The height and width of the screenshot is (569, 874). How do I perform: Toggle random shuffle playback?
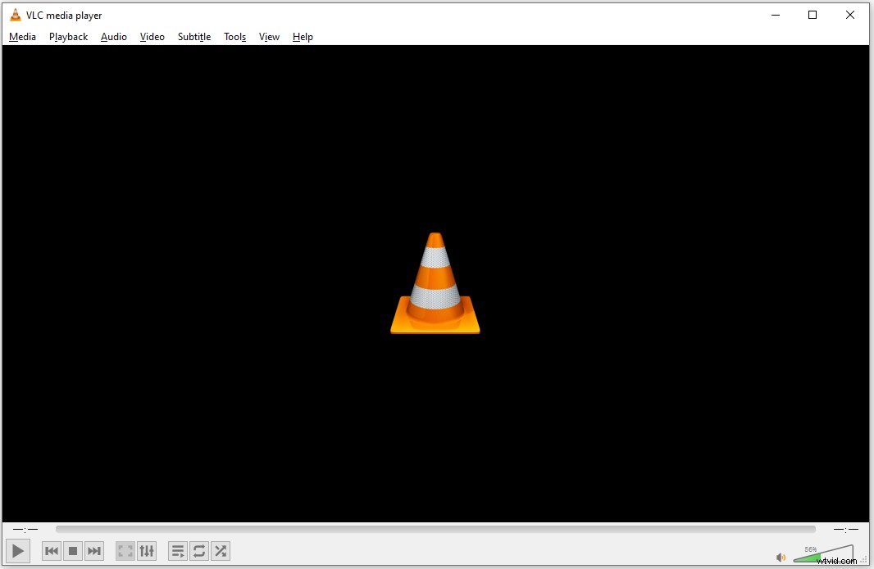pyautogui.click(x=221, y=551)
